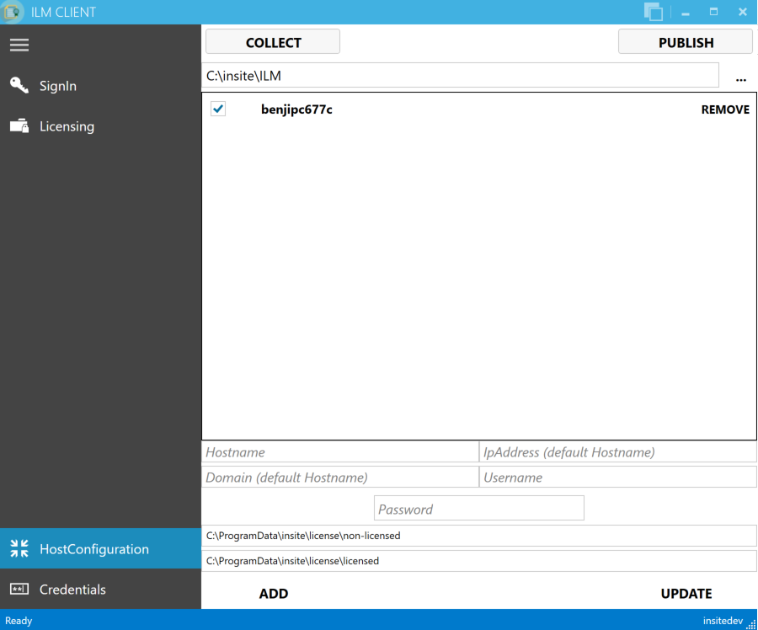Open the hamburger navigation menu

tap(19, 45)
